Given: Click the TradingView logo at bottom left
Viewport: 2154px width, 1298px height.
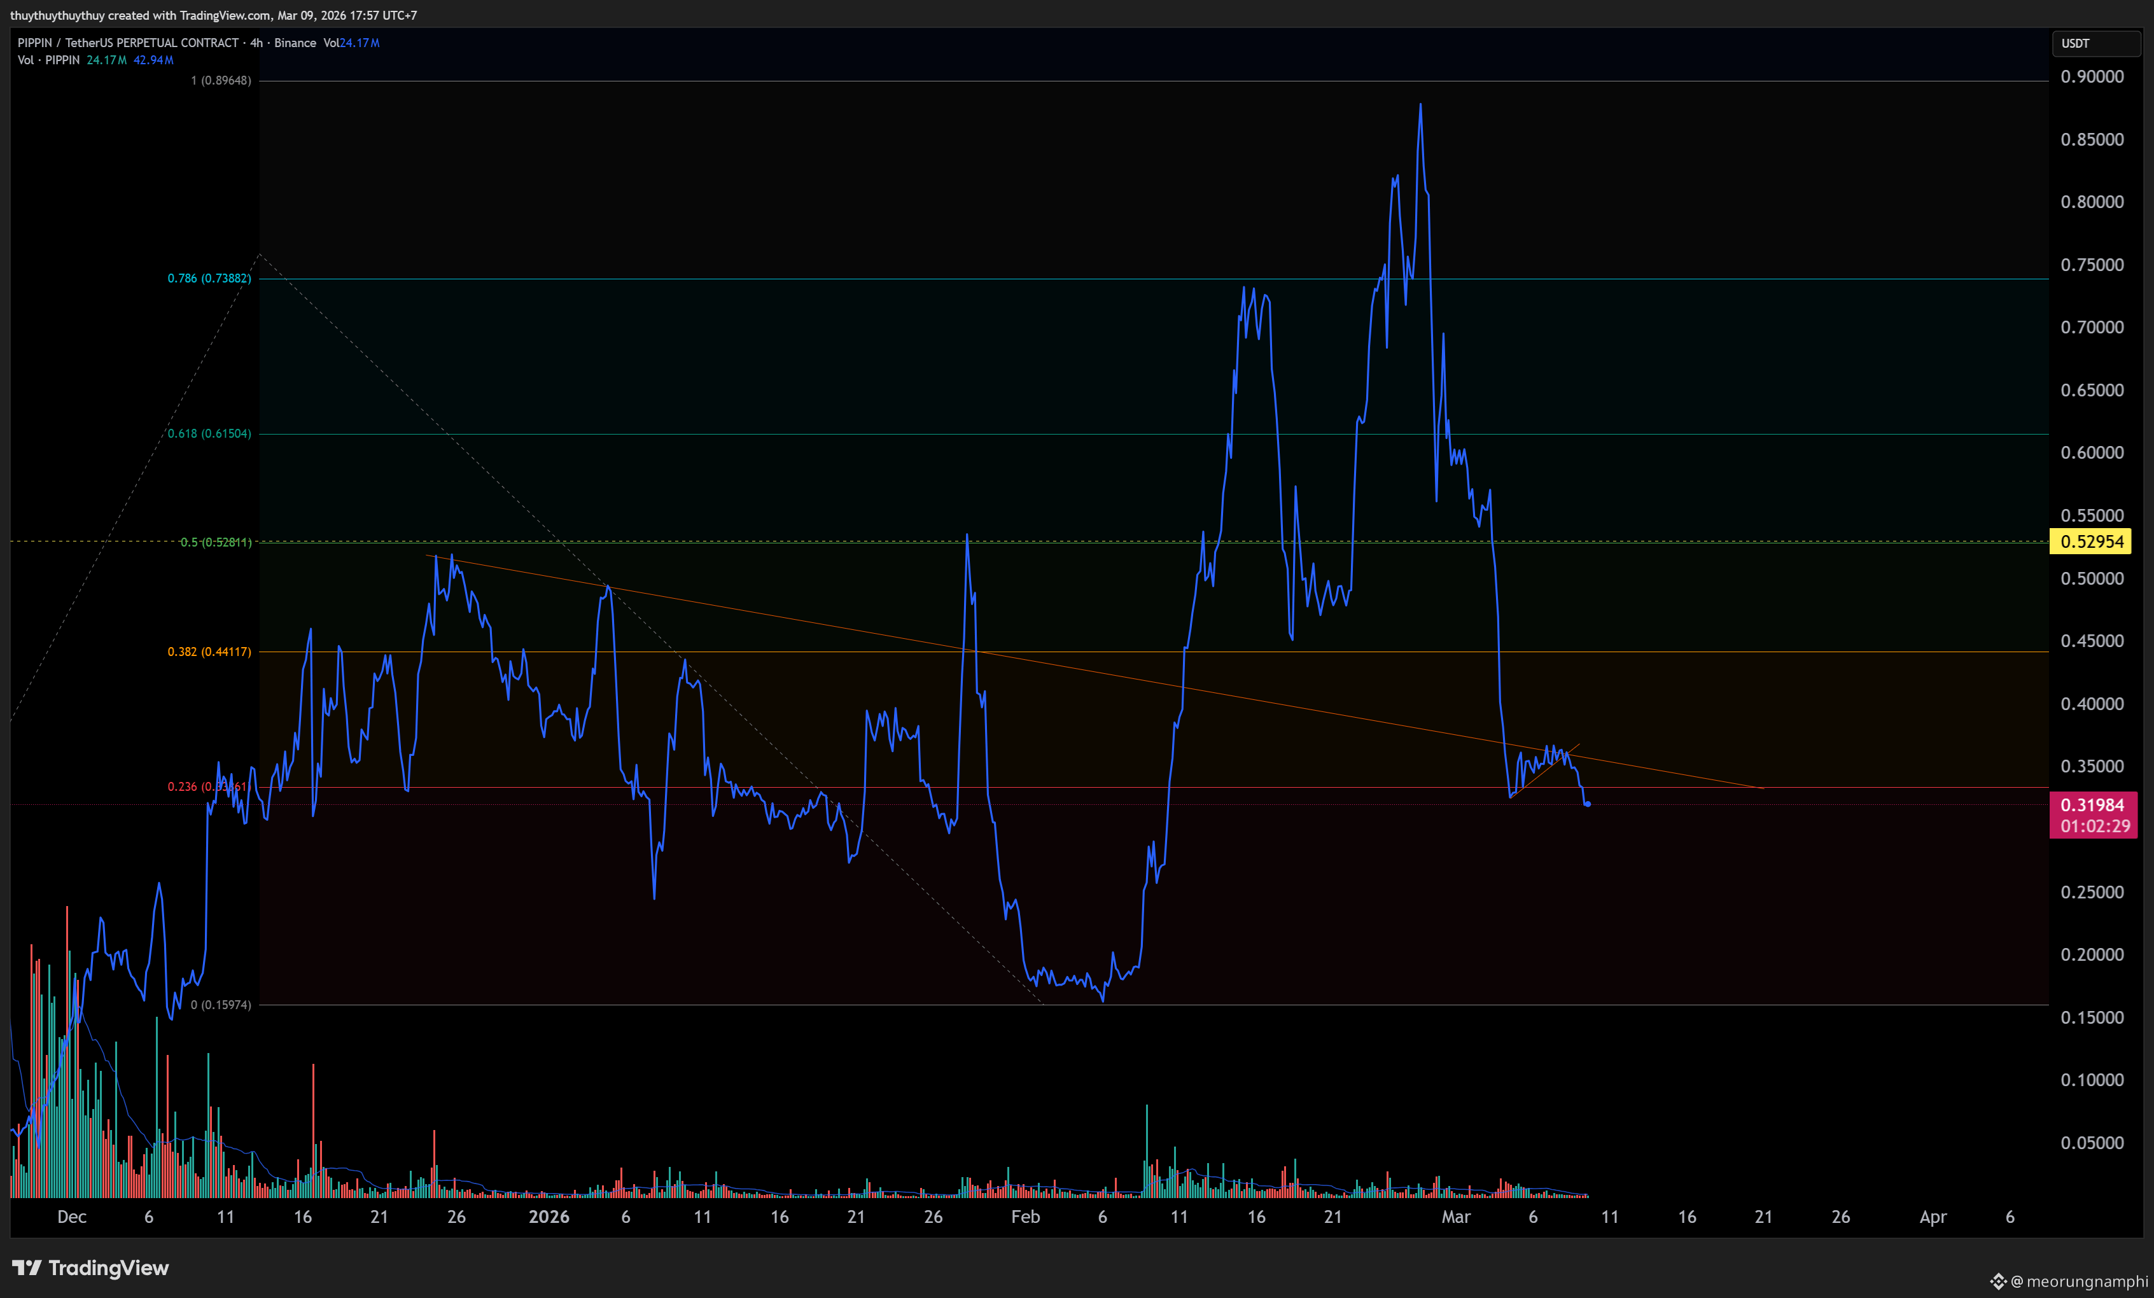Looking at the screenshot, I should [90, 1267].
